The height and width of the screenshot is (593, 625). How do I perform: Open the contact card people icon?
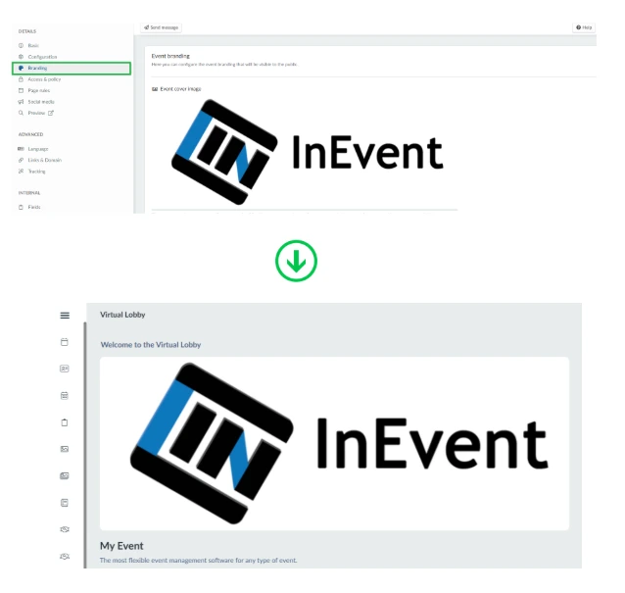[65, 369]
